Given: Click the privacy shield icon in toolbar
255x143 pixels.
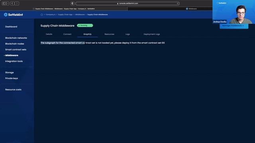Looking at the screenshot, I should pos(73,4).
